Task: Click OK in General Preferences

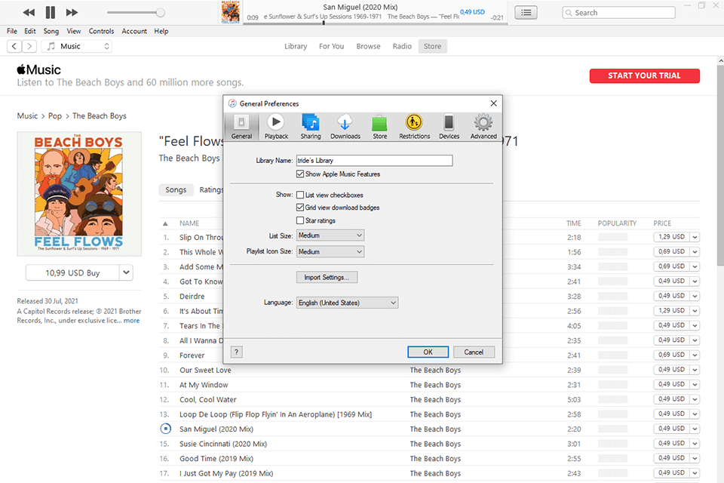Action: coord(428,352)
